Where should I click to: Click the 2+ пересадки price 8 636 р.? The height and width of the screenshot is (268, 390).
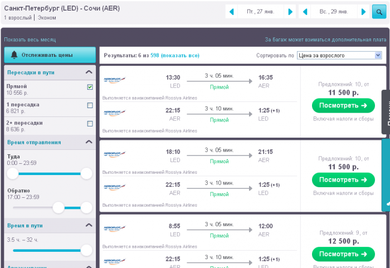click(16, 129)
